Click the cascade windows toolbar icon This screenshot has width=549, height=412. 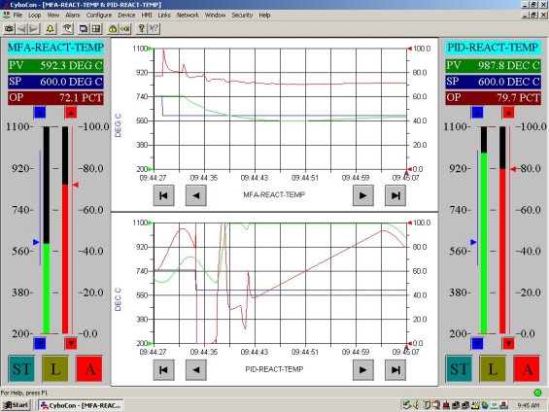[84, 29]
